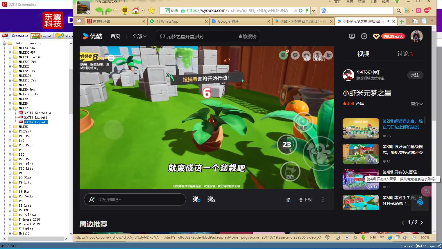Close the 东震电子图 browser tab

[144, 21]
